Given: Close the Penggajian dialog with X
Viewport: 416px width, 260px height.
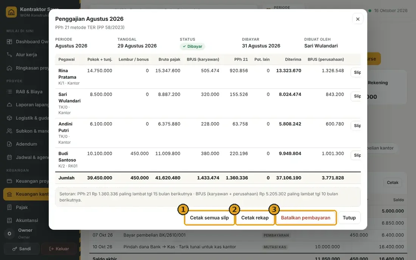Looking at the screenshot, I should 358,19.
